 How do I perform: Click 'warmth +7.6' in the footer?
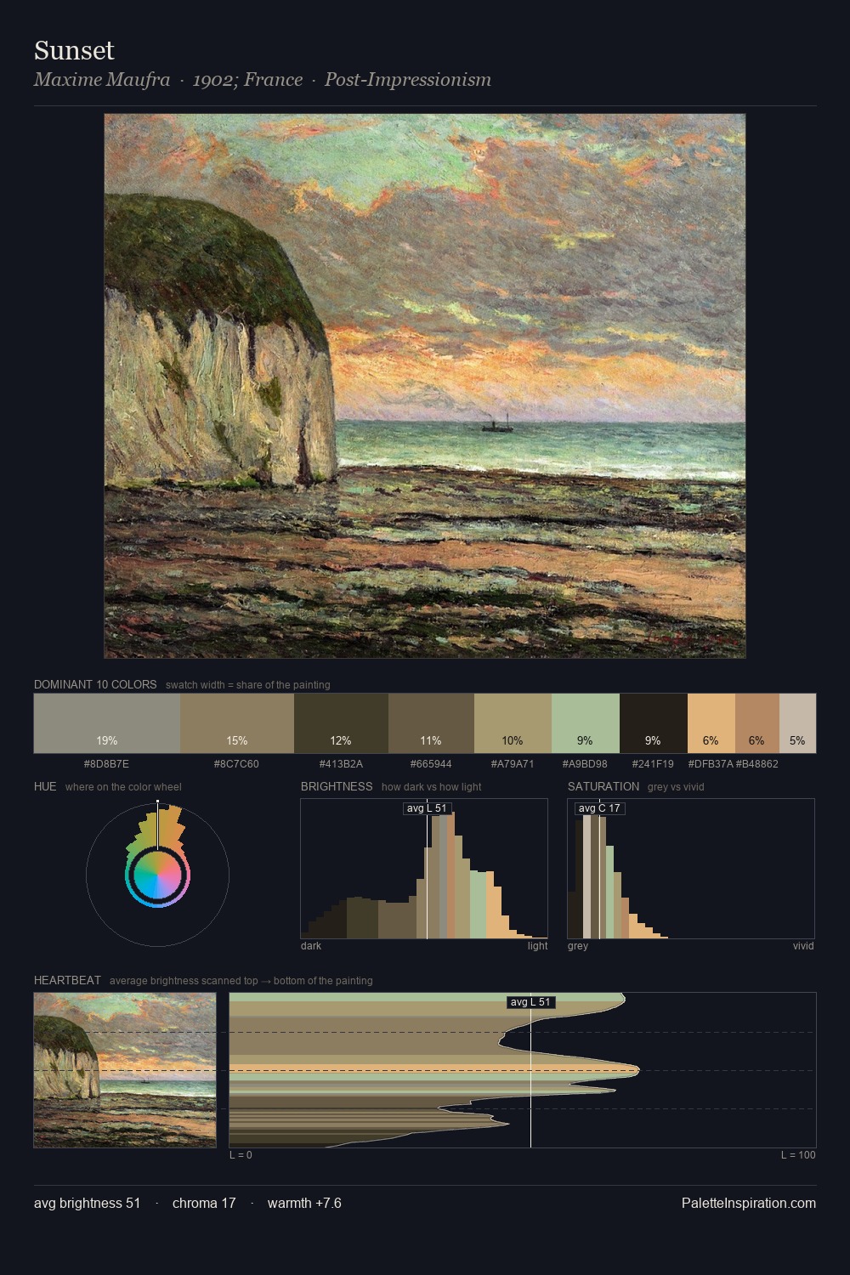(x=304, y=1203)
